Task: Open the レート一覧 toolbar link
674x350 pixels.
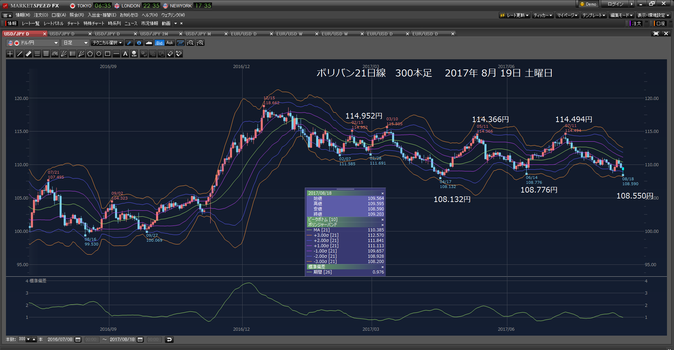Action: 31,23
